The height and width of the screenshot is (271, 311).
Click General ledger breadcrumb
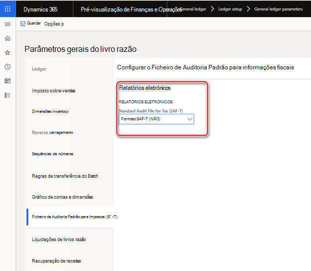coord(193,9)
